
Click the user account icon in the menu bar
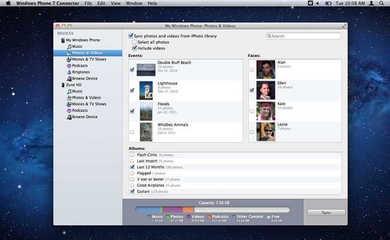click(x=371, y=3)
